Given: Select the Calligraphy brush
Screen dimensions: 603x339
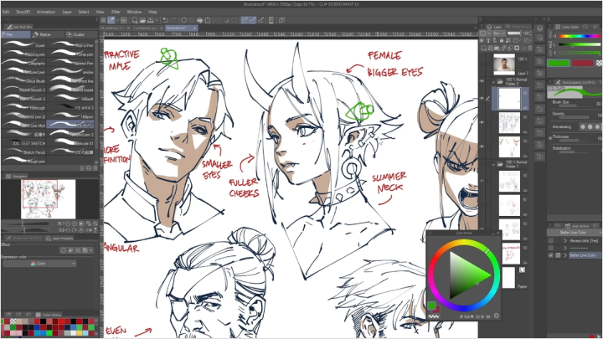Looking at the screenshot, I should point(24,63).
